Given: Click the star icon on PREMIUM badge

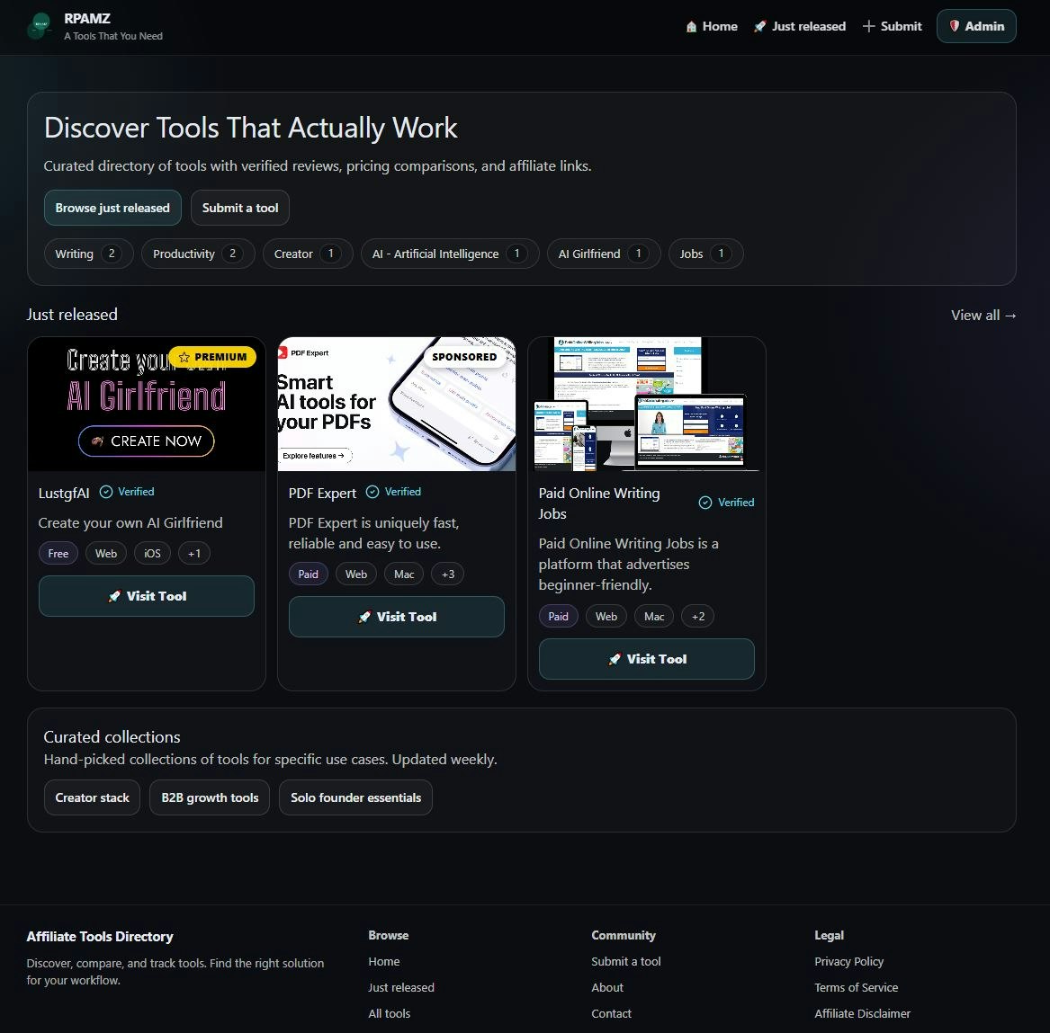Looking at the screenshot, I should 184,357.
